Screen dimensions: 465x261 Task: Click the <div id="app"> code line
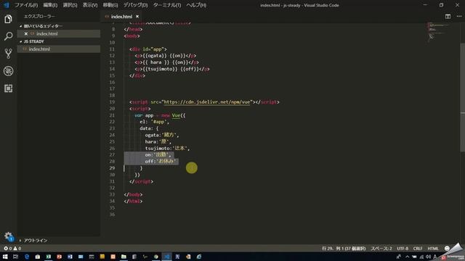[148, 49]
